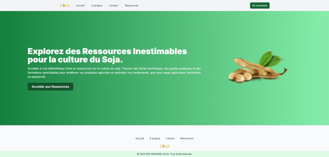Click the round soybean seeds in the illustration
The image size is (329, 157).
(240, 77)
